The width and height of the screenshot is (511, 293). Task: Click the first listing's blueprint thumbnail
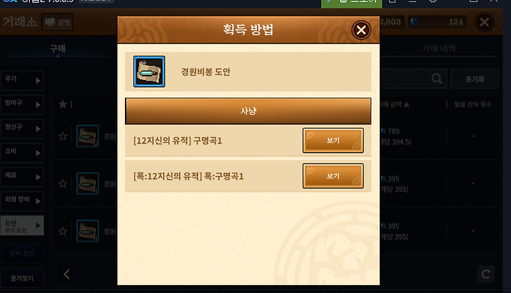coord(87,136)
